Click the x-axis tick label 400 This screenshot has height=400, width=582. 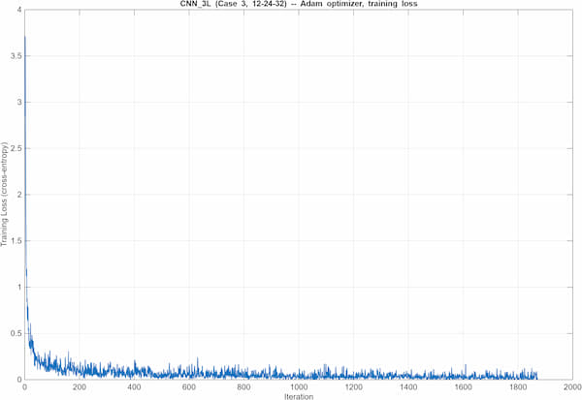[134, 387]
